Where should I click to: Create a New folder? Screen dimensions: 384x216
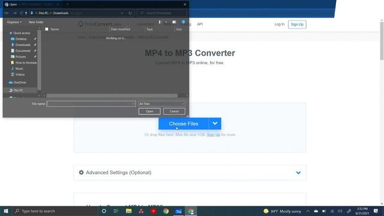pyautogui.click(x=36, y=22)
